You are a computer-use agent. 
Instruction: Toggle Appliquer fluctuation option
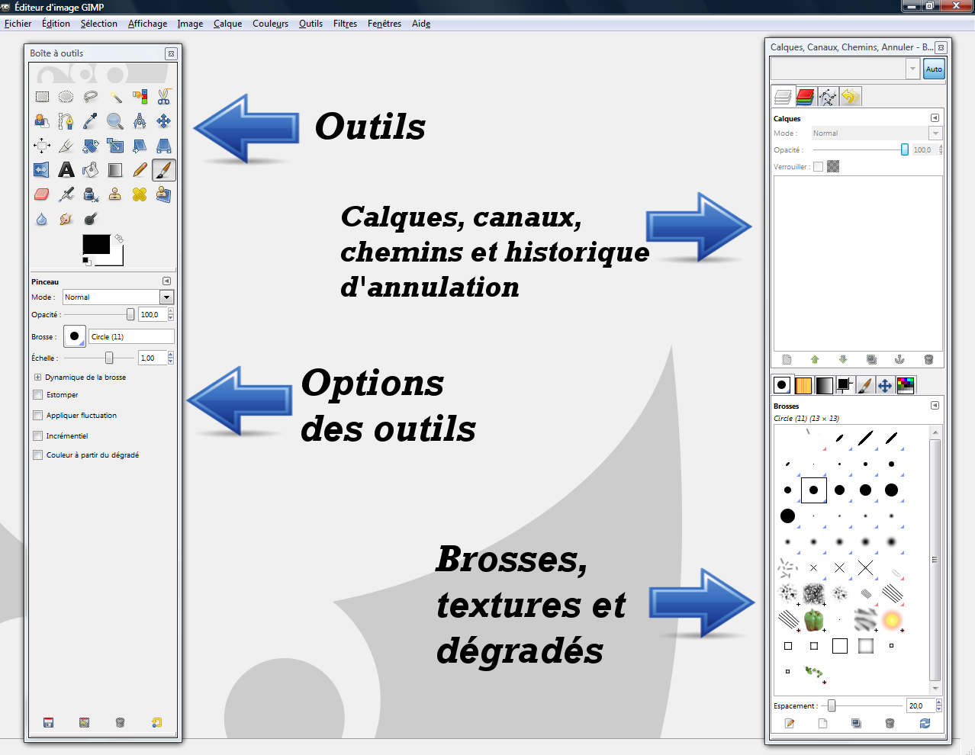pos(37,416)
